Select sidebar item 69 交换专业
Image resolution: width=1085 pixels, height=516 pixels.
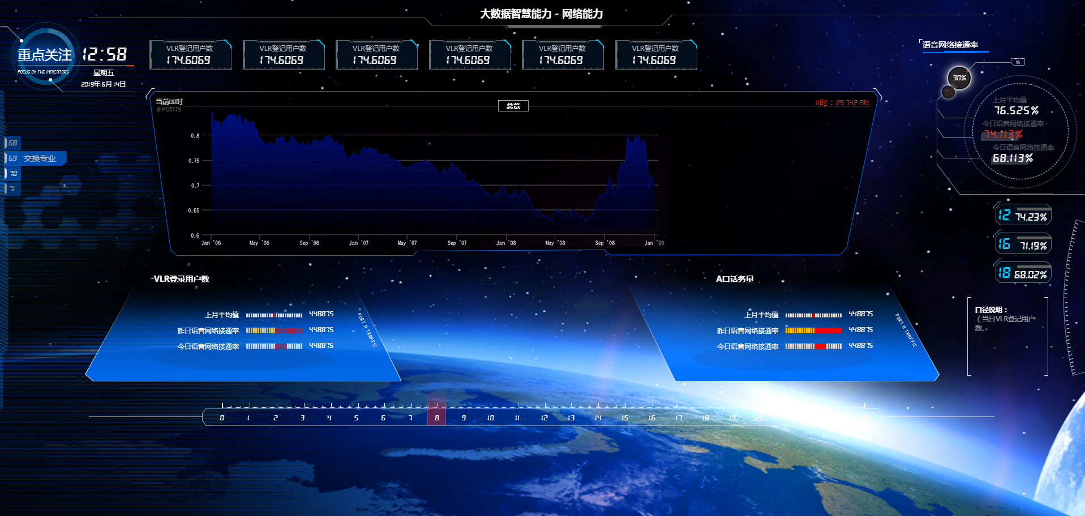pyautogui.click(x=35, y=158)
